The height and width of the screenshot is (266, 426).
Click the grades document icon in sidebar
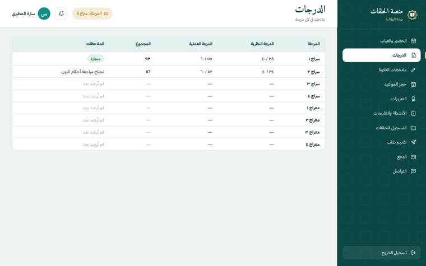click(x=413, y=55)
